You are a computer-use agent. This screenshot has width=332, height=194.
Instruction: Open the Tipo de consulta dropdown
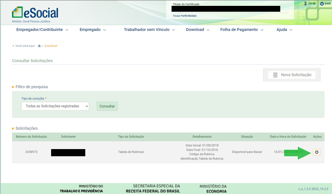tap(55, 106)
